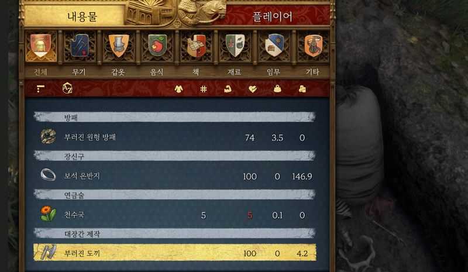Open the 음식 food apple shield
Viewport: 468px width, 272px height.
(157, 46)
